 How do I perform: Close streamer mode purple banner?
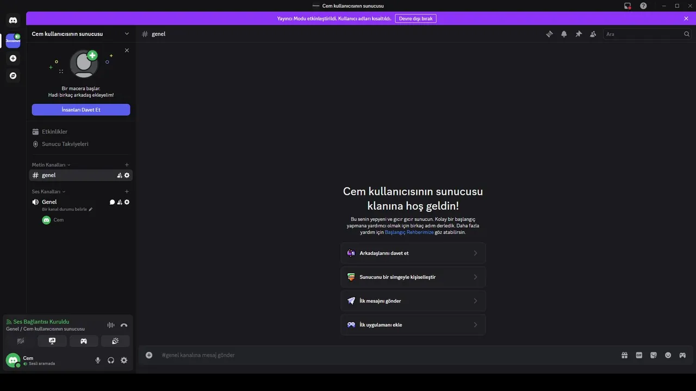click(x=686, y=18)
